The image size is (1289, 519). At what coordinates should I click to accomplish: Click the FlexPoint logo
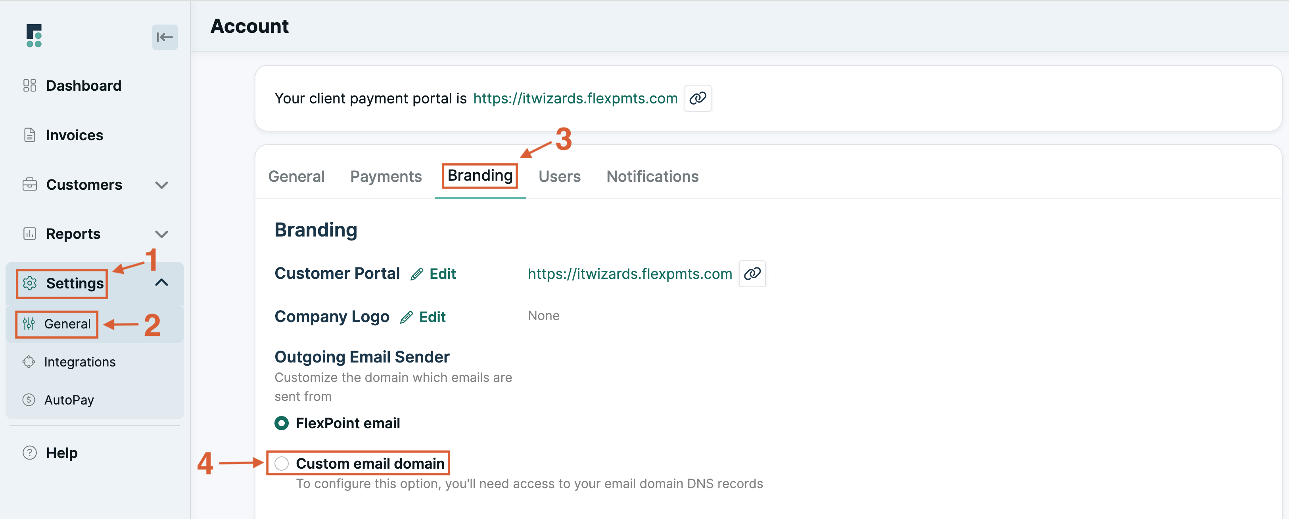tap(33, 36)
